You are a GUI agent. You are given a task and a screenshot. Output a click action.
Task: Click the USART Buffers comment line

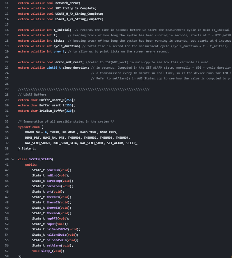click(x=32, y=95)
